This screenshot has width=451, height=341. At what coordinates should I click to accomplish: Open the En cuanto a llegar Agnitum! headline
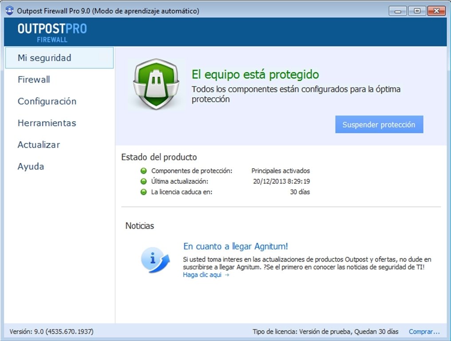point(236,246)
